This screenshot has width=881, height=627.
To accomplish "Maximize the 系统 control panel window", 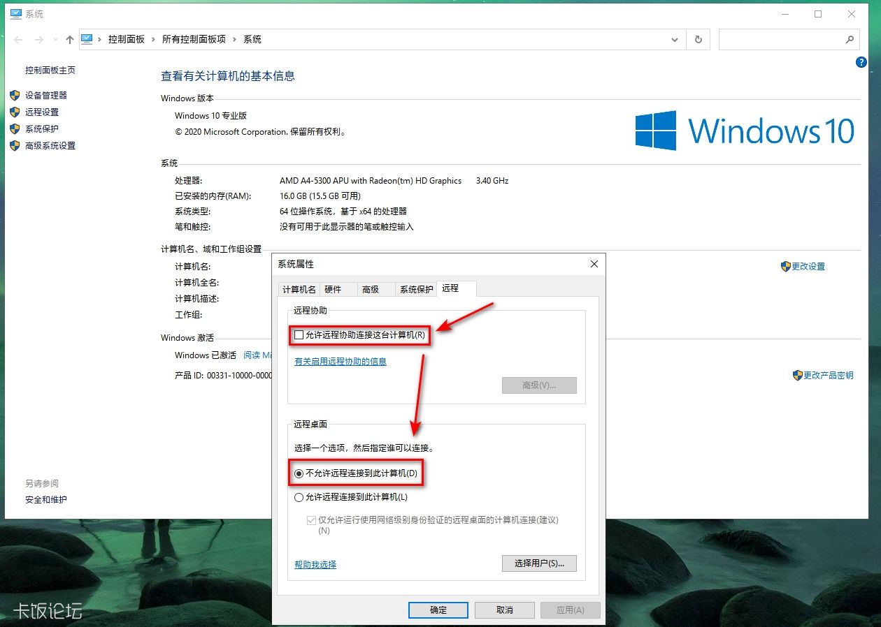I will [818, 14].
